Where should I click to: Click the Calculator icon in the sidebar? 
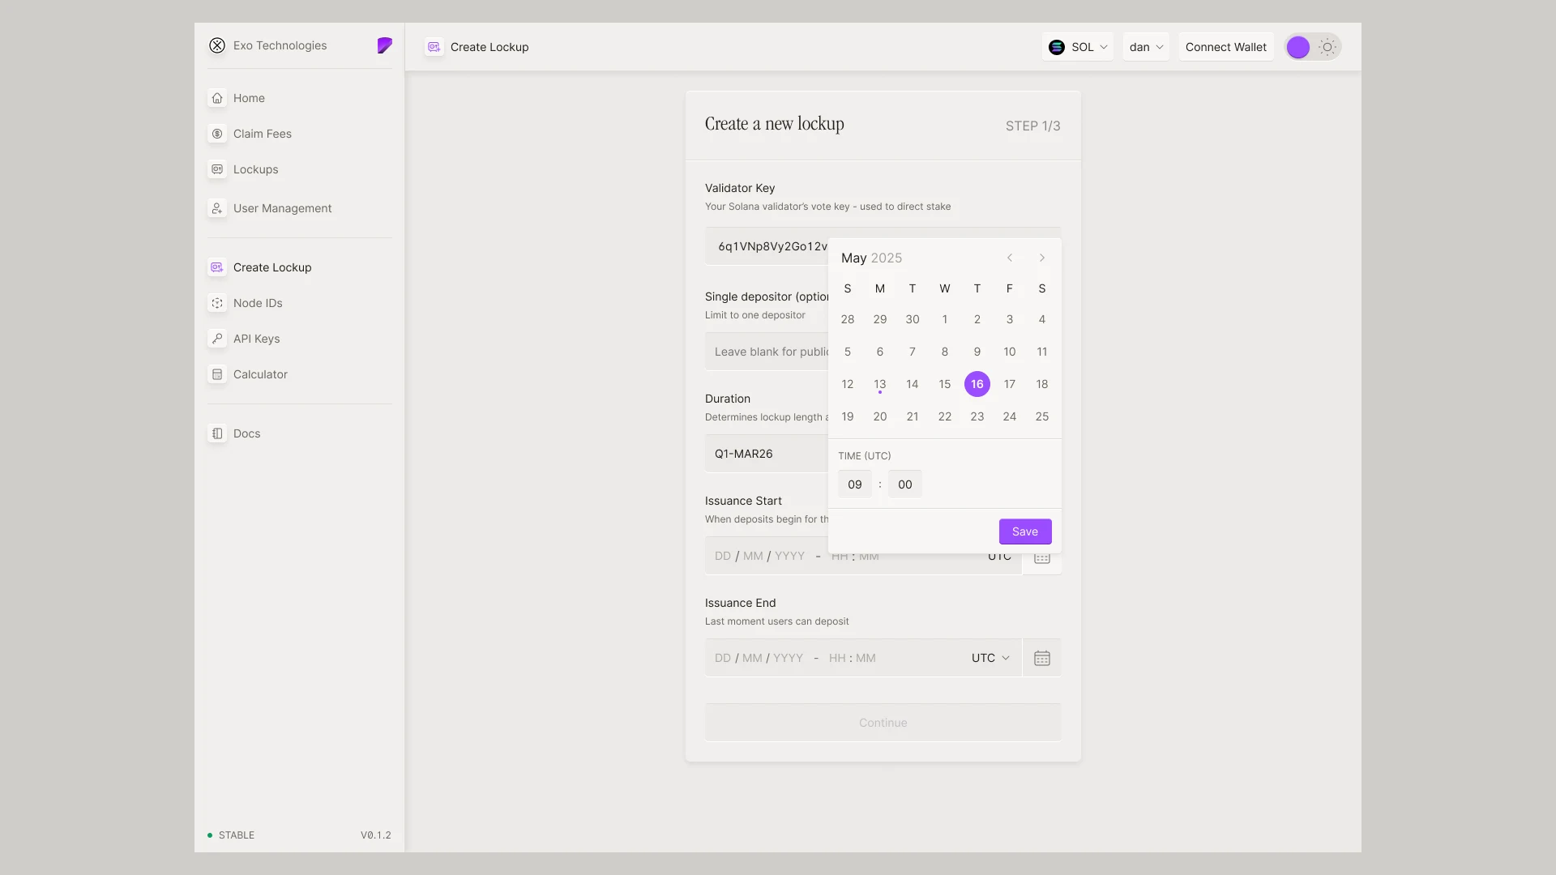point(217,374)
